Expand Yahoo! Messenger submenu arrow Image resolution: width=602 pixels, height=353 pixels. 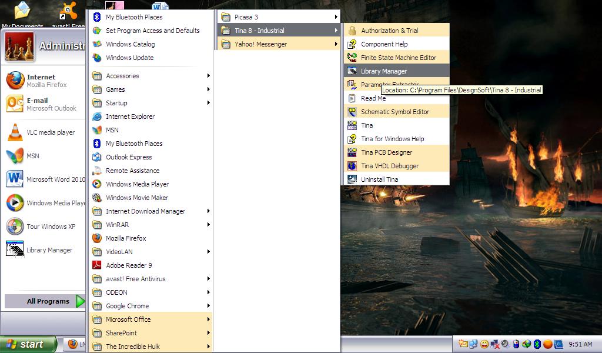click(x=336, y=44)
